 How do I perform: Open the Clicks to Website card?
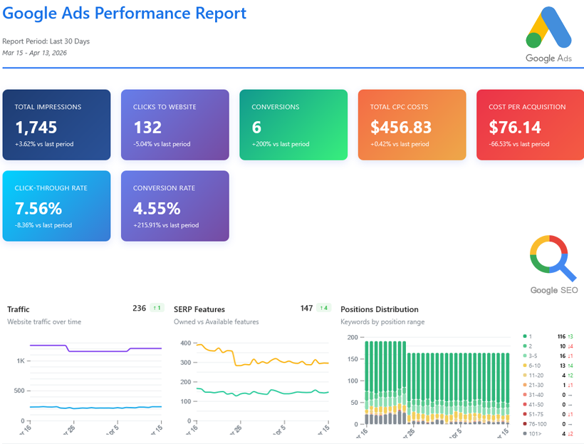click(175, 125)
